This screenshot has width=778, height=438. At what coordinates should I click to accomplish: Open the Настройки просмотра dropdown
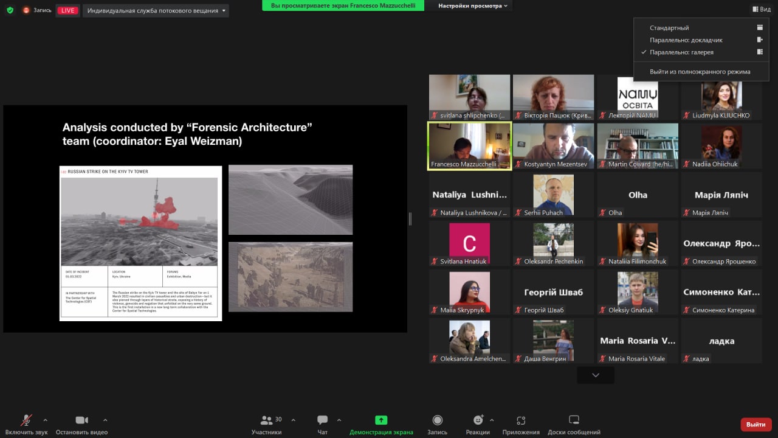pyautogui.click(x=473, y=6)
